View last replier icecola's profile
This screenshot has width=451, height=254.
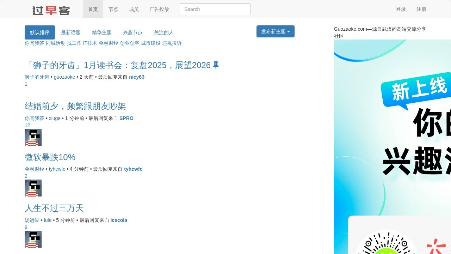coord(119,220)
